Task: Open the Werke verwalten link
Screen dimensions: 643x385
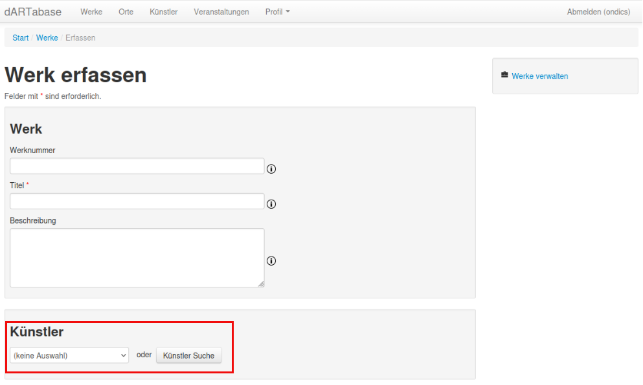Action: click(x=539, y=76)
